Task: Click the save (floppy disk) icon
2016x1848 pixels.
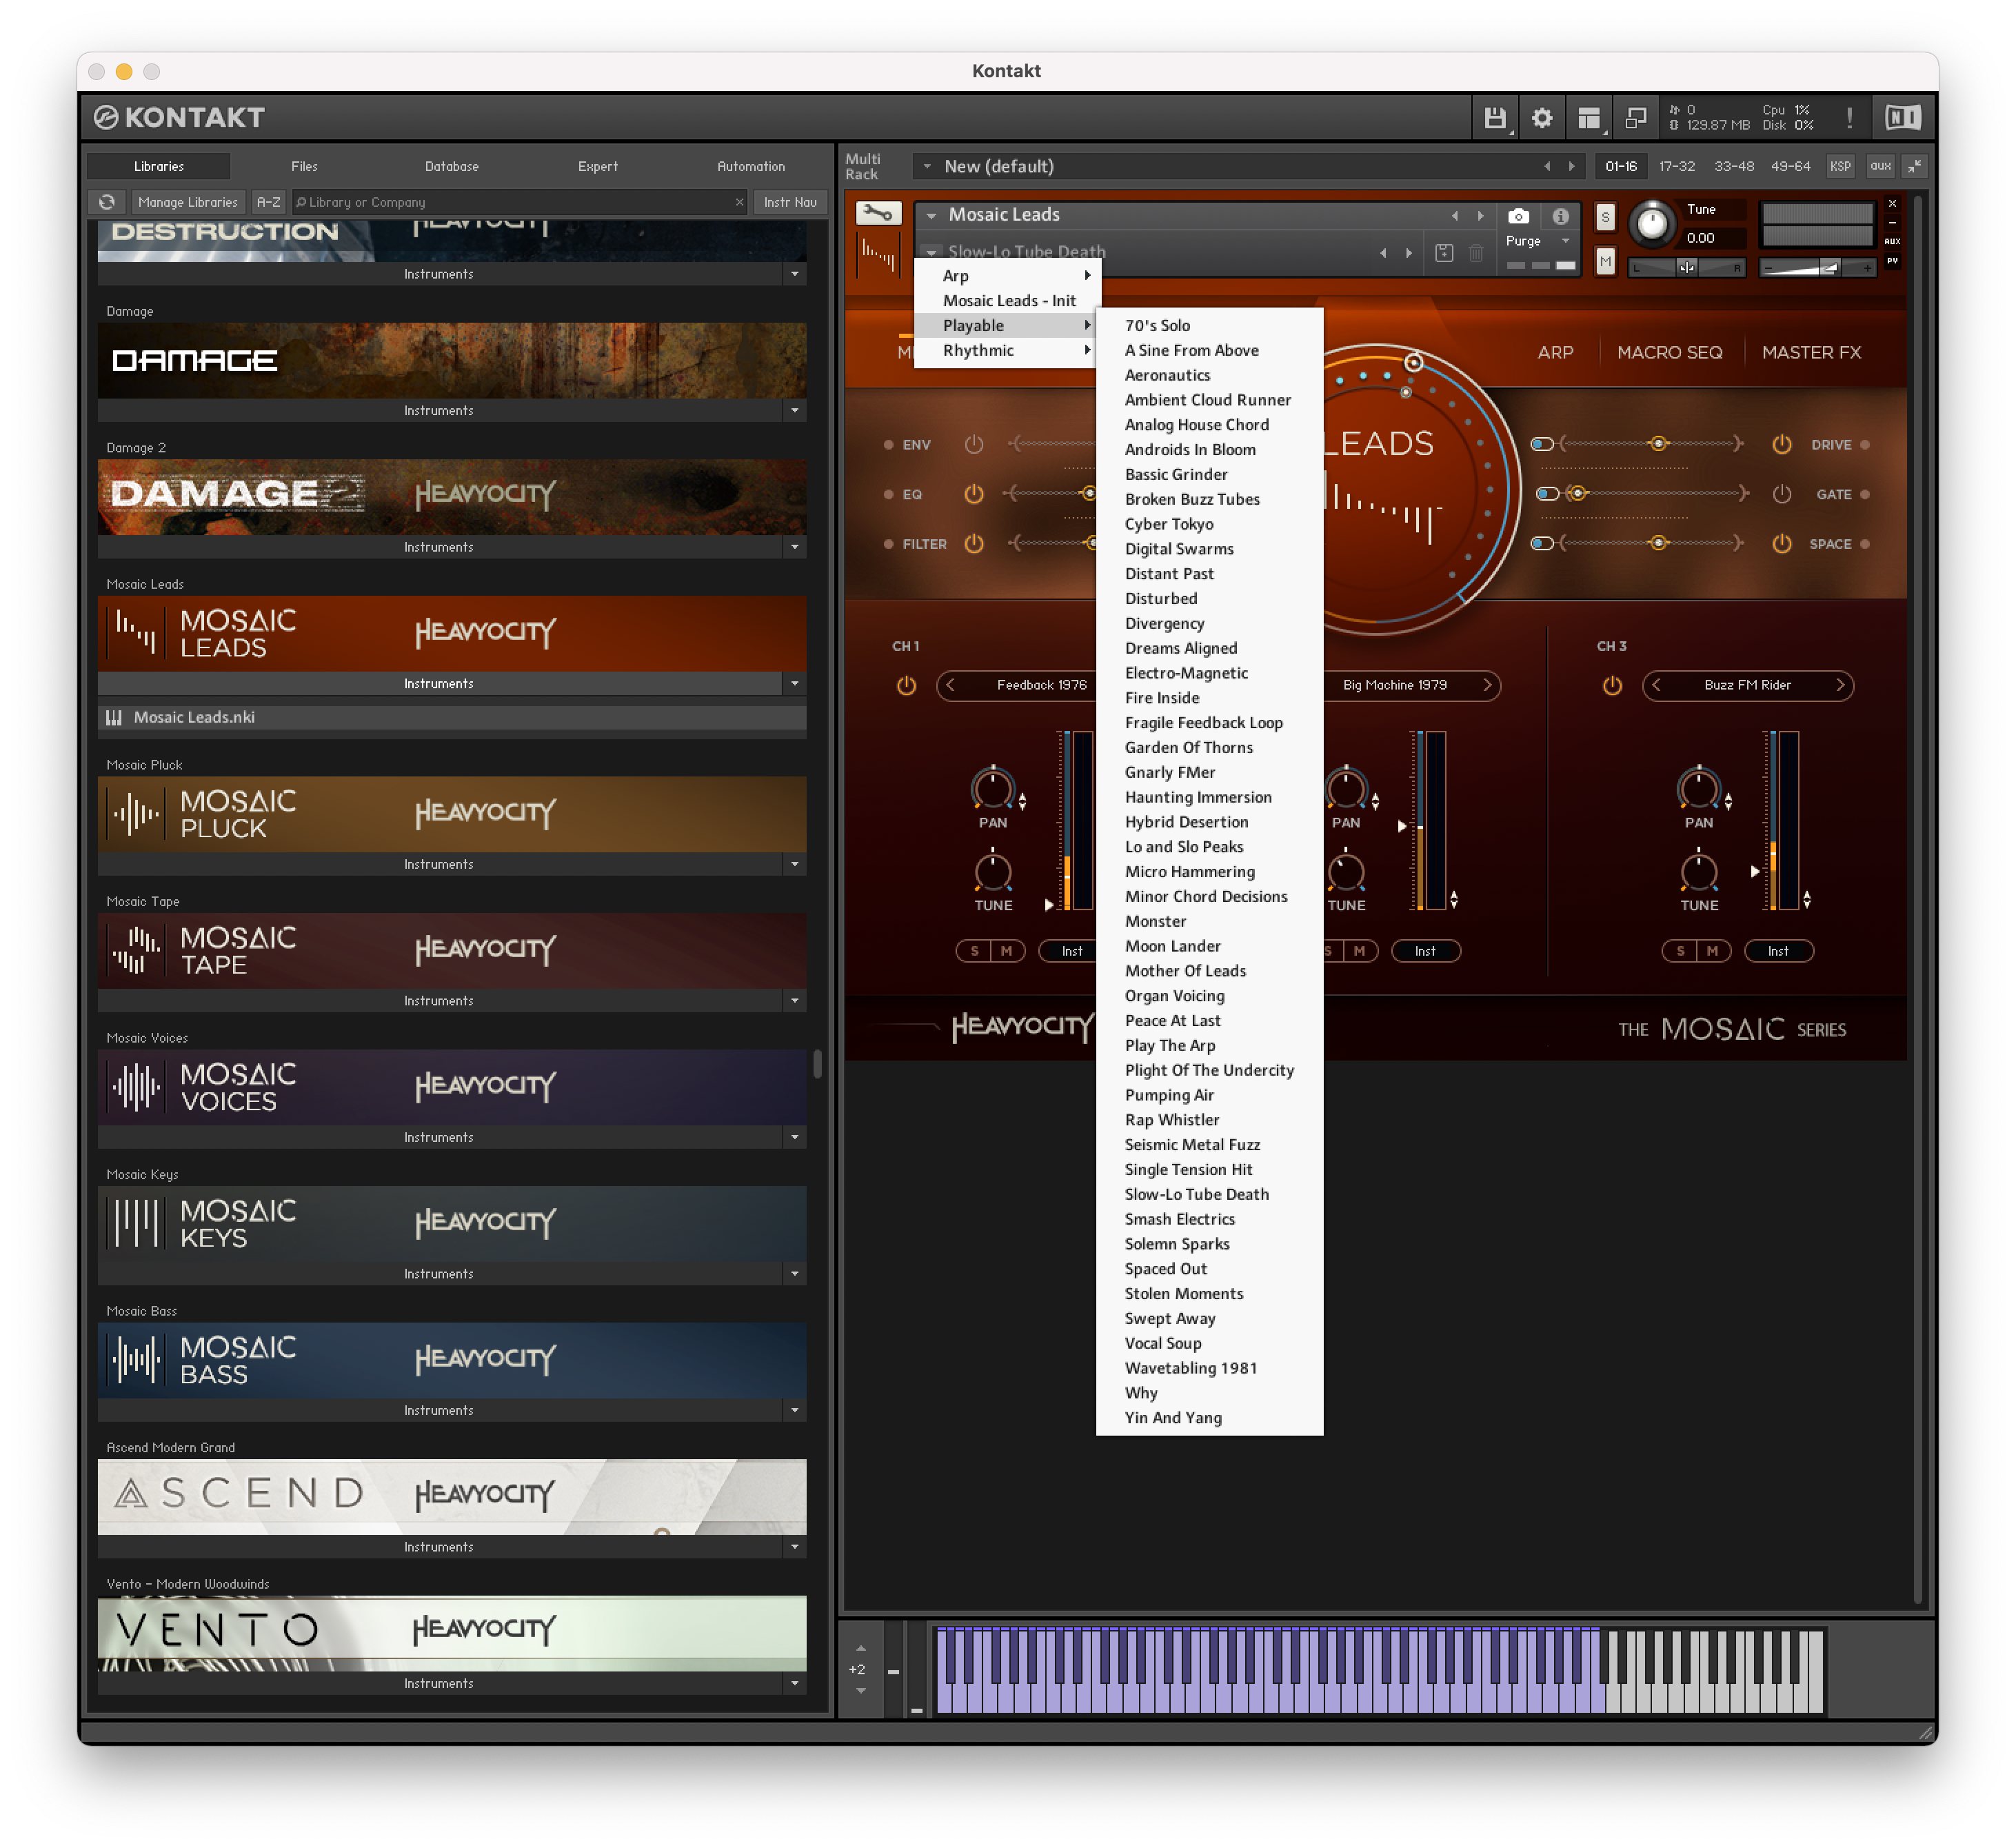Action: click(1494, 118)
